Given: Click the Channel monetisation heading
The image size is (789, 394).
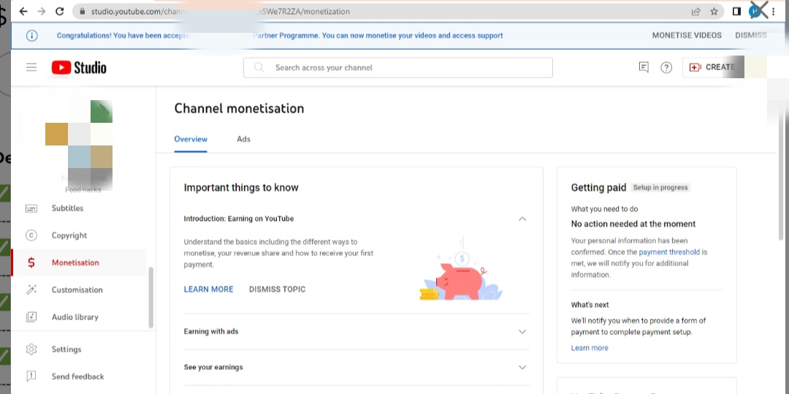Looking at the screenshot, I should (239, 109).
